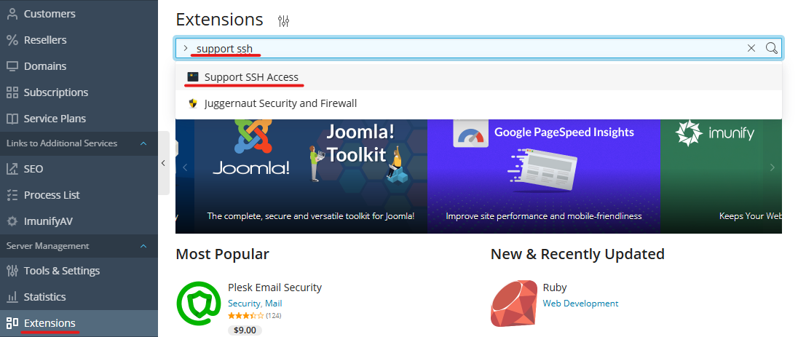The width and height of the screenshot is (798, 337).
Task: Open Customers in the sidebar
Action: (x=79, y=14)
